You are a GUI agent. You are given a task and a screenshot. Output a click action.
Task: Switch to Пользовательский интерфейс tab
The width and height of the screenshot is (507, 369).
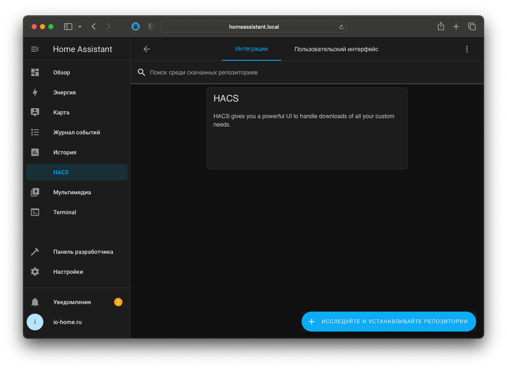[x=336, y=49]
